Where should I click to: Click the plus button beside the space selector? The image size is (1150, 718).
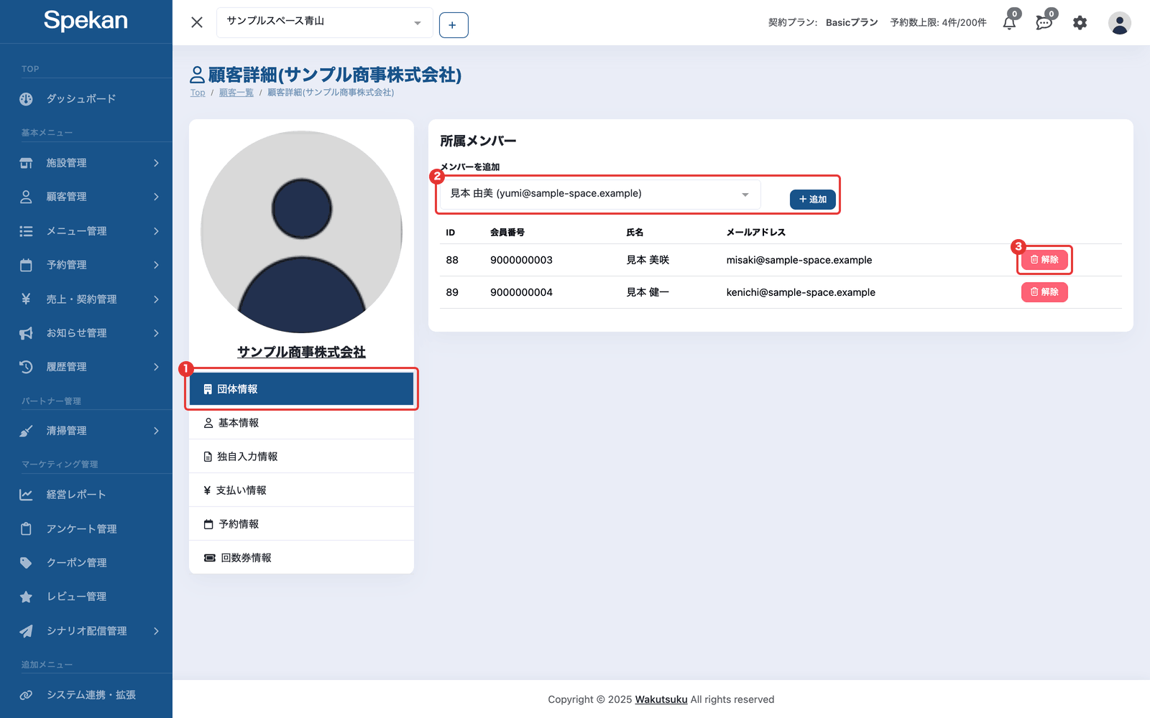point(454,25)
